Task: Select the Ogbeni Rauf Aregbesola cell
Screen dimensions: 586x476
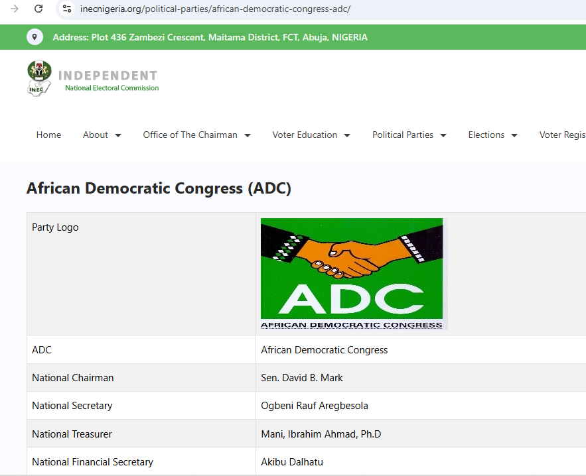Action: click(x=315, y=406)
